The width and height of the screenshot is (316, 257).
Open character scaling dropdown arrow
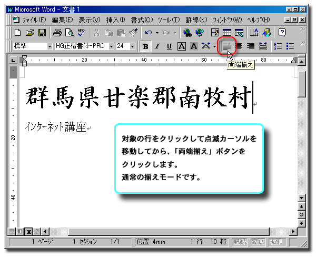pyautogui.click(x=214, y=46)
